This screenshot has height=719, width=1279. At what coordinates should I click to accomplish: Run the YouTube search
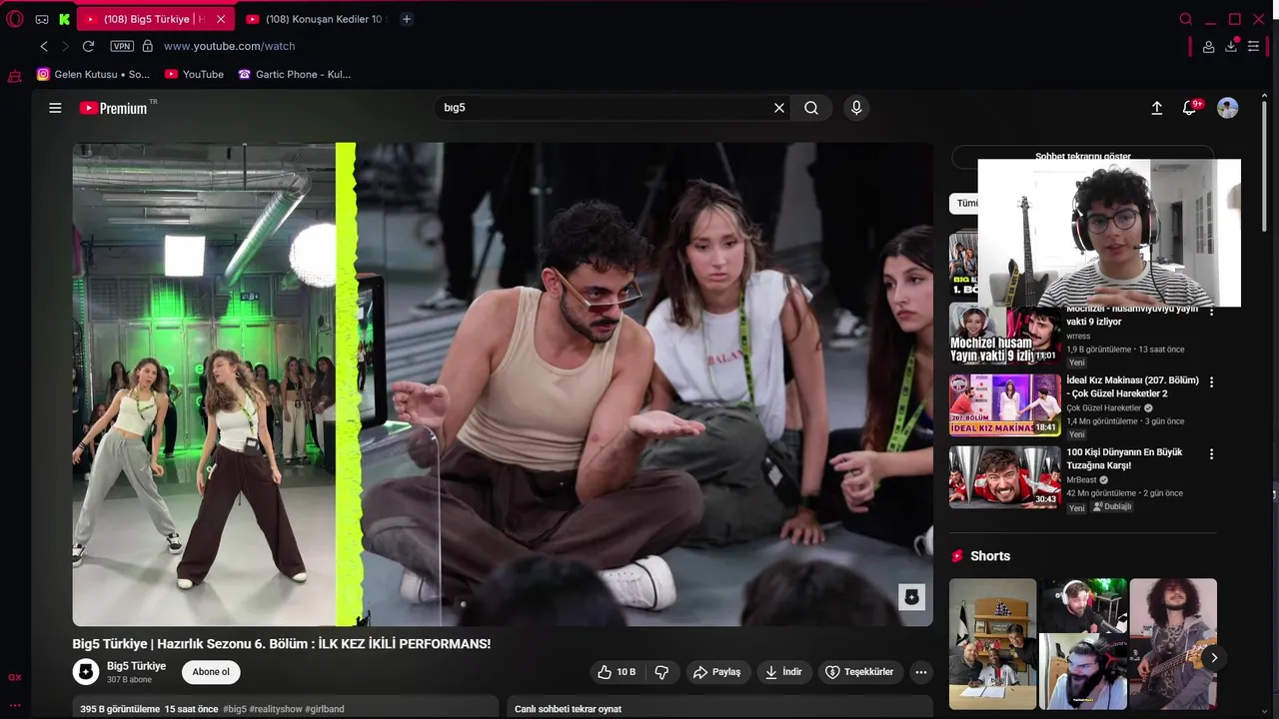pos(811,108)
